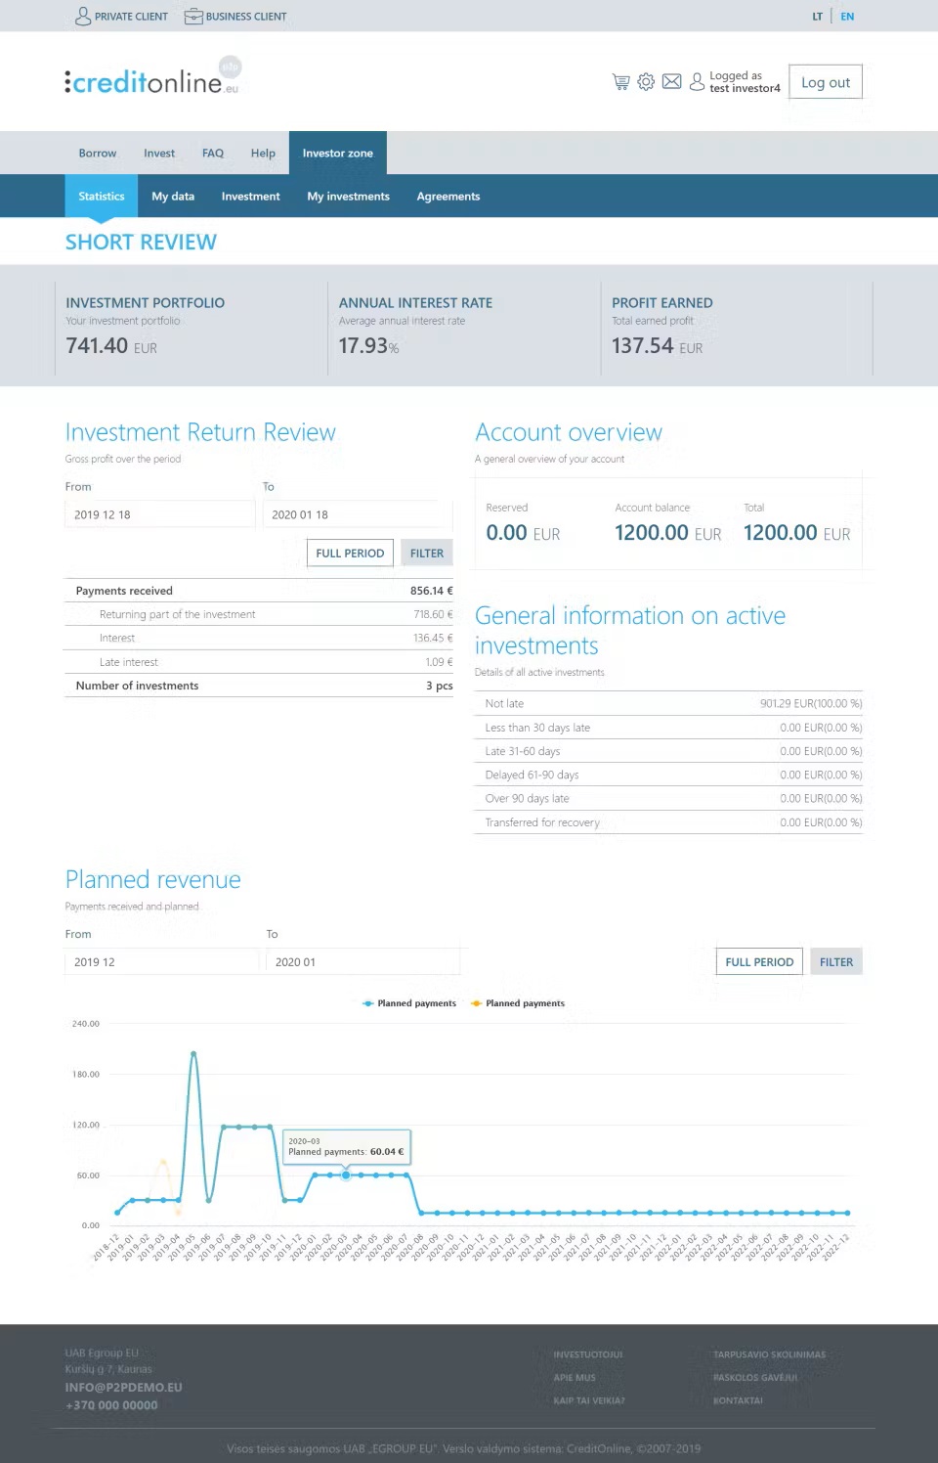
Task: Open the To date field showing 2020 01
Action: pyautogui.click(x=362, y=961)
